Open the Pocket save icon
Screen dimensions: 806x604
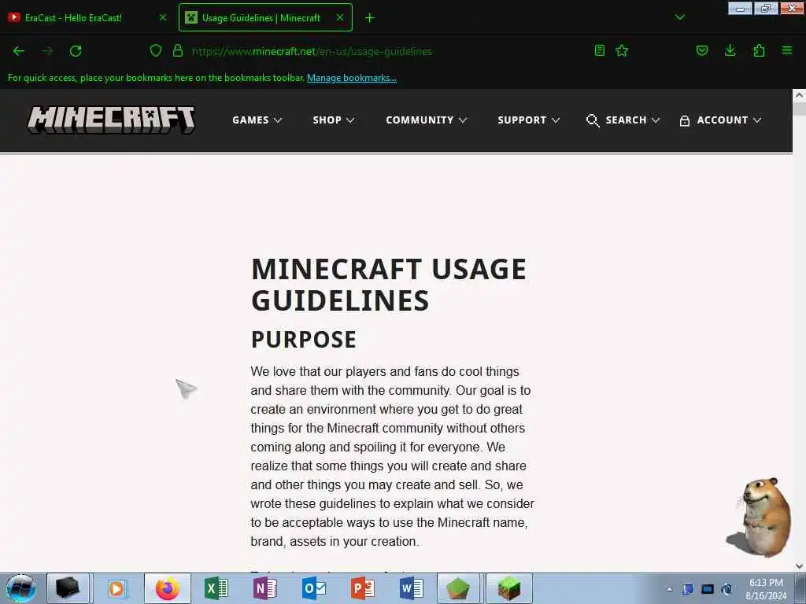tap(701, 50)
